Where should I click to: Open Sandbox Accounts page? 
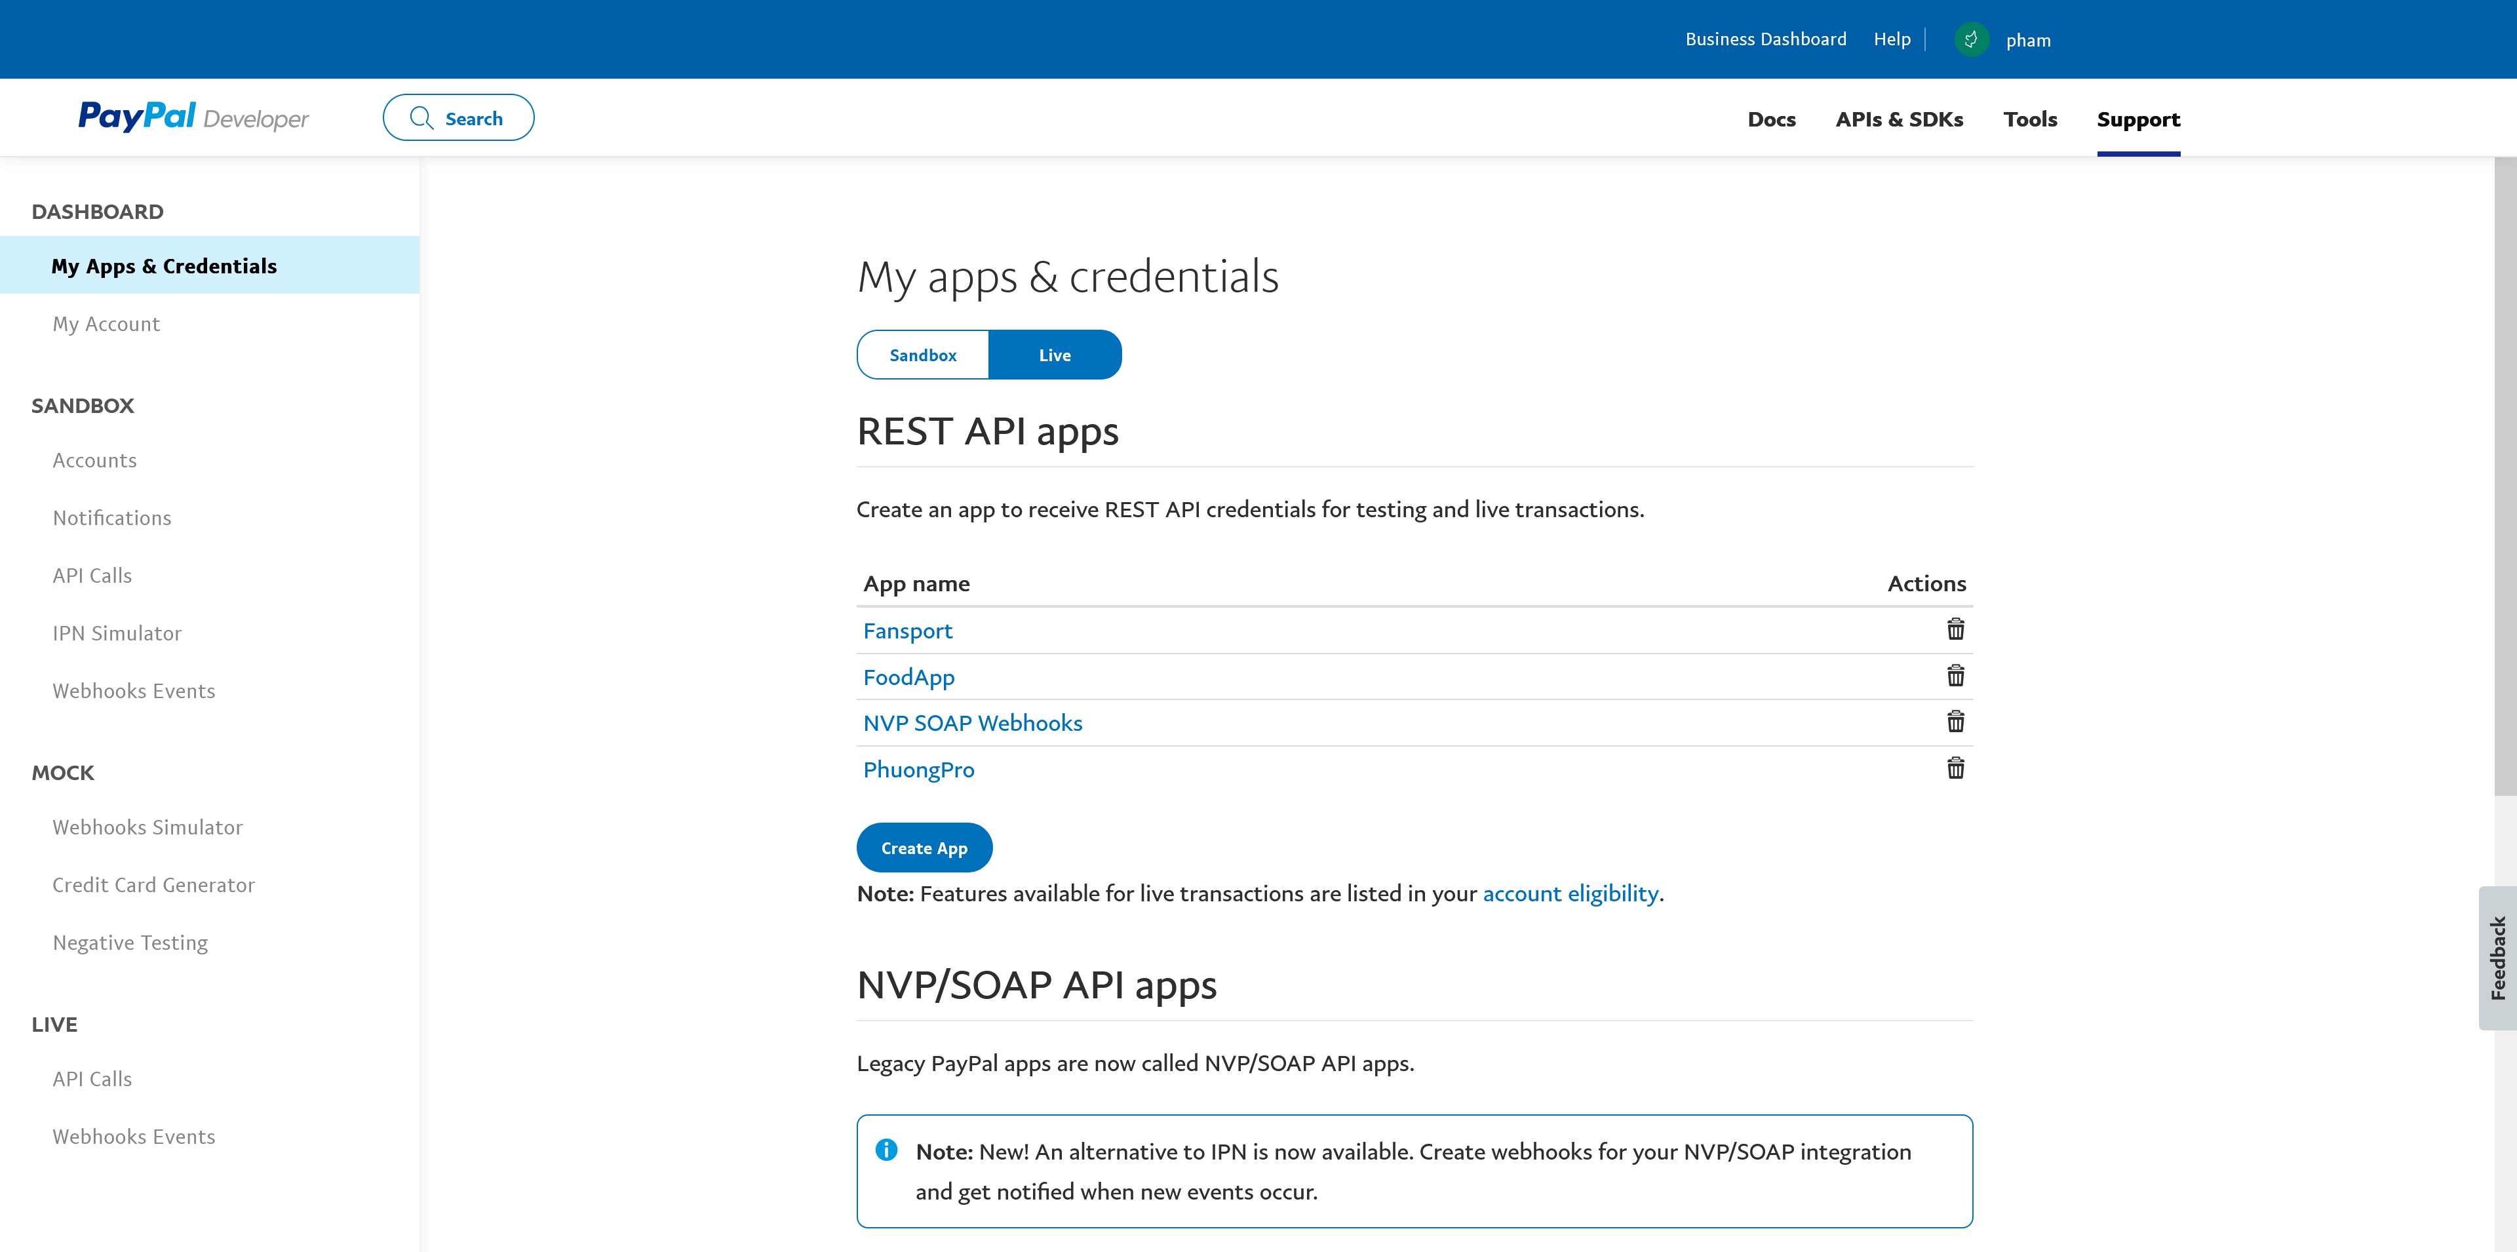pos(94,460)
